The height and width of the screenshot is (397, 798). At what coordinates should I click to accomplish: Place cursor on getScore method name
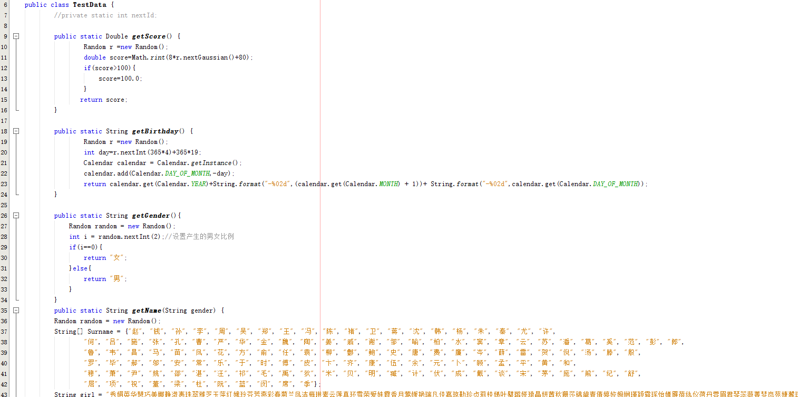(149, 36)
